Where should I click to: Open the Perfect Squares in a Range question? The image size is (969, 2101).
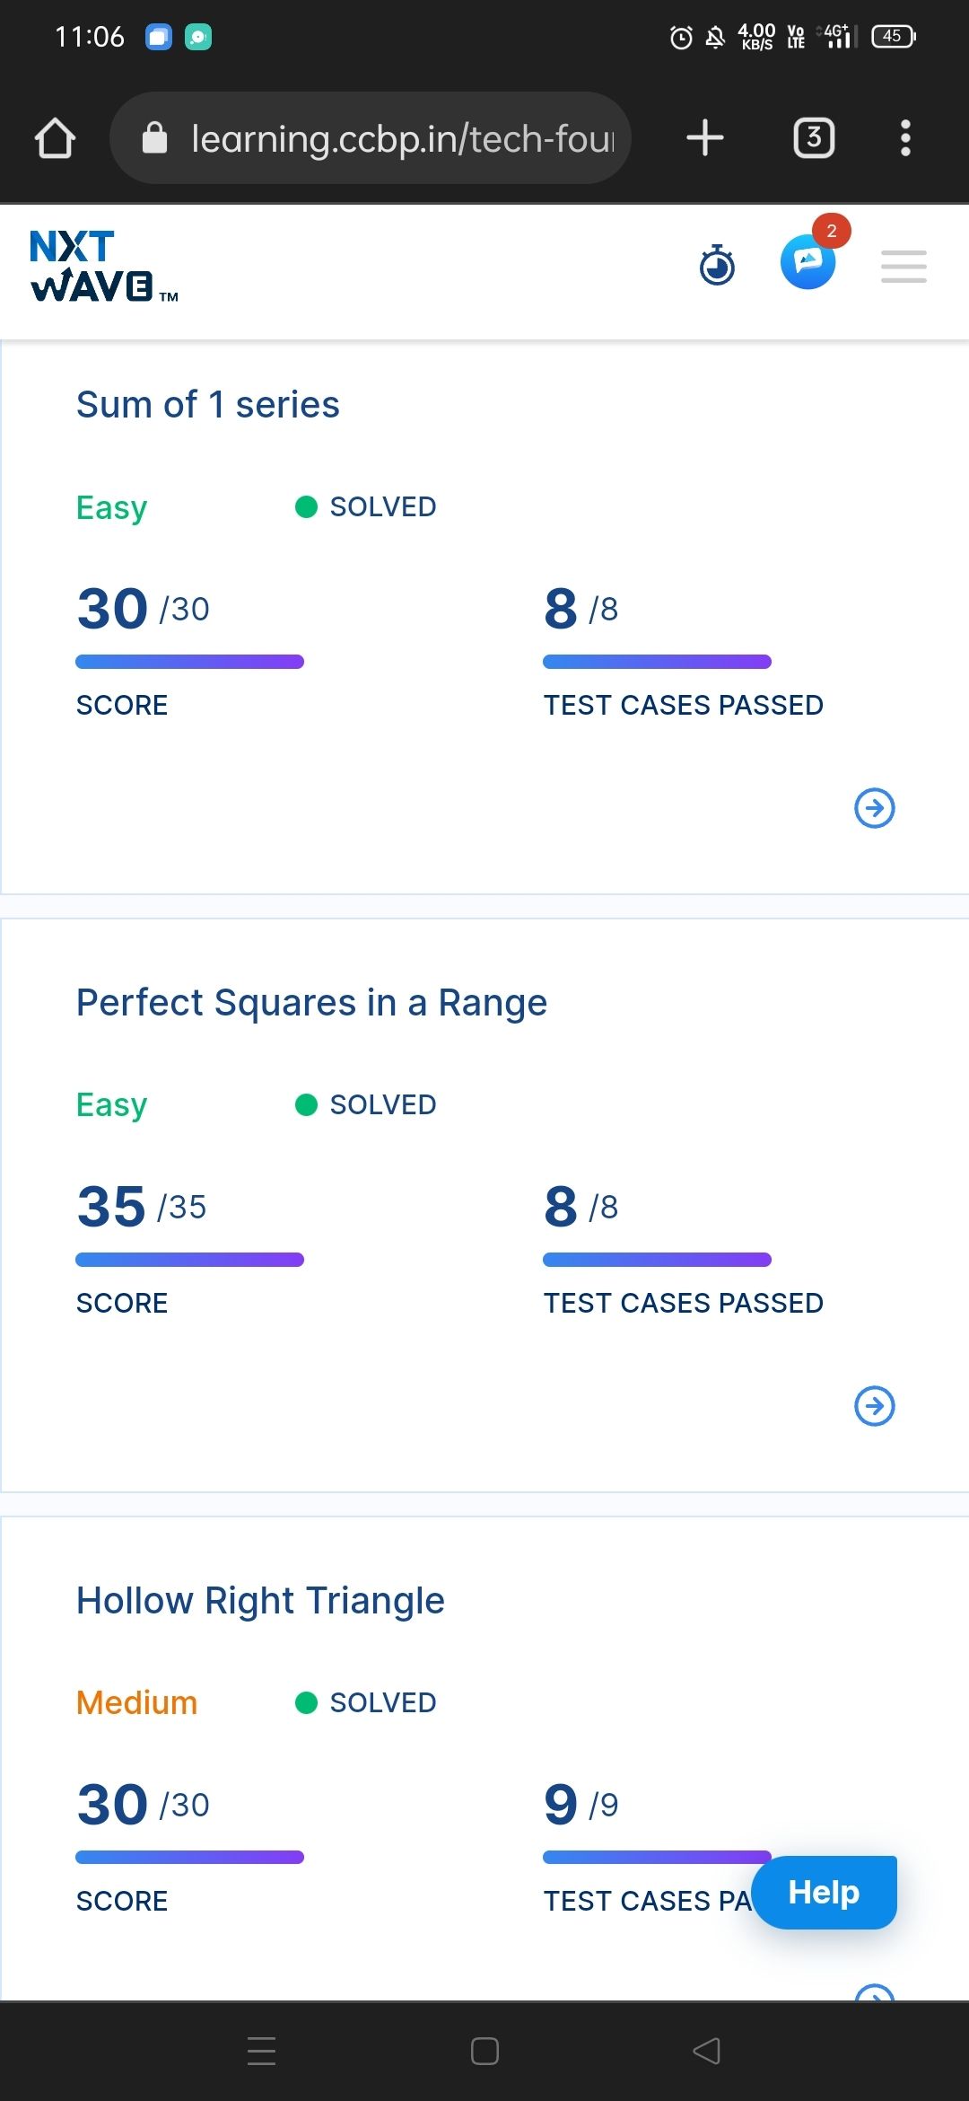311,1003
